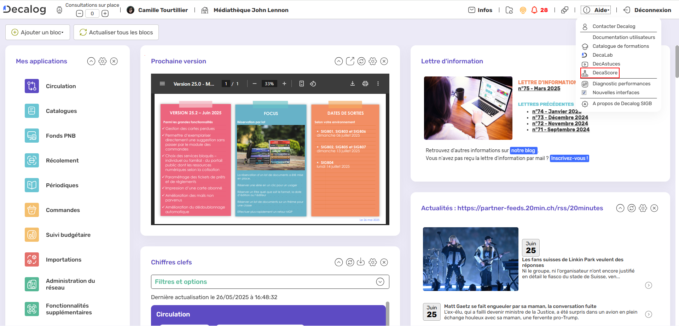
Task: Download the Chiffres clefs data
Action: tap(361, 262)
